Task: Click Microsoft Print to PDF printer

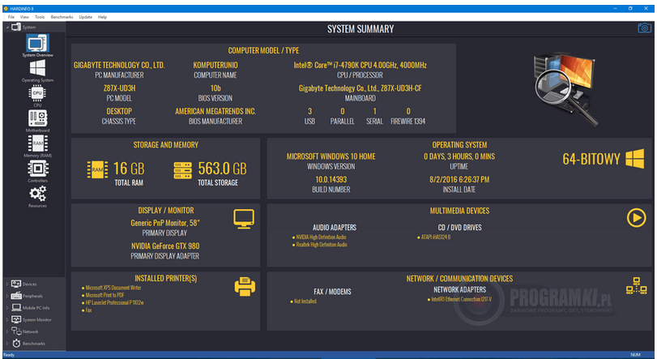Action: (x=105, y=295)
